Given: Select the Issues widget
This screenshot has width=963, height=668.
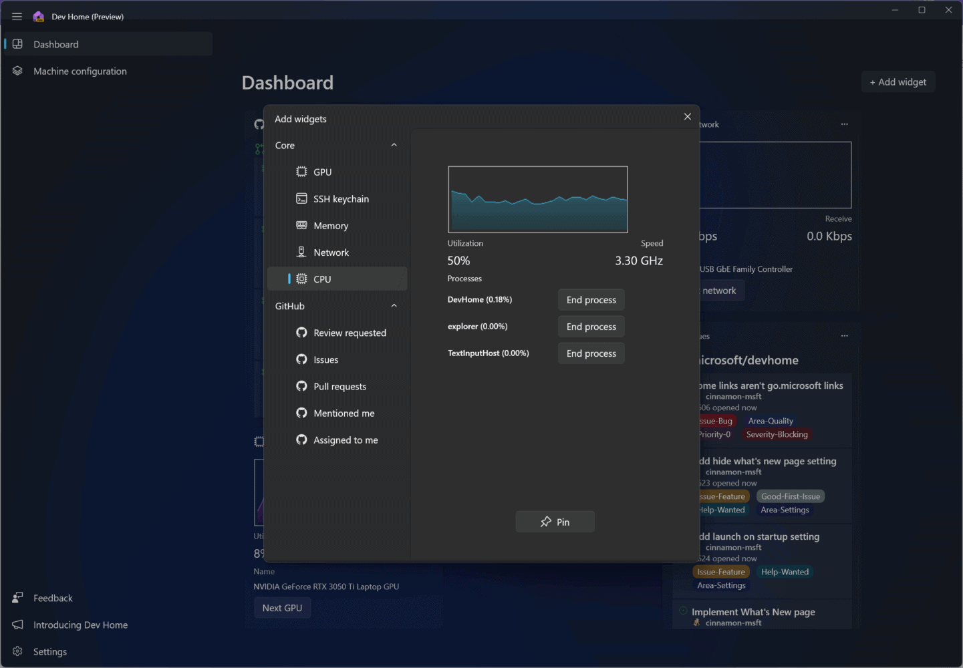Looking at the screenshot, I should 337,359.
